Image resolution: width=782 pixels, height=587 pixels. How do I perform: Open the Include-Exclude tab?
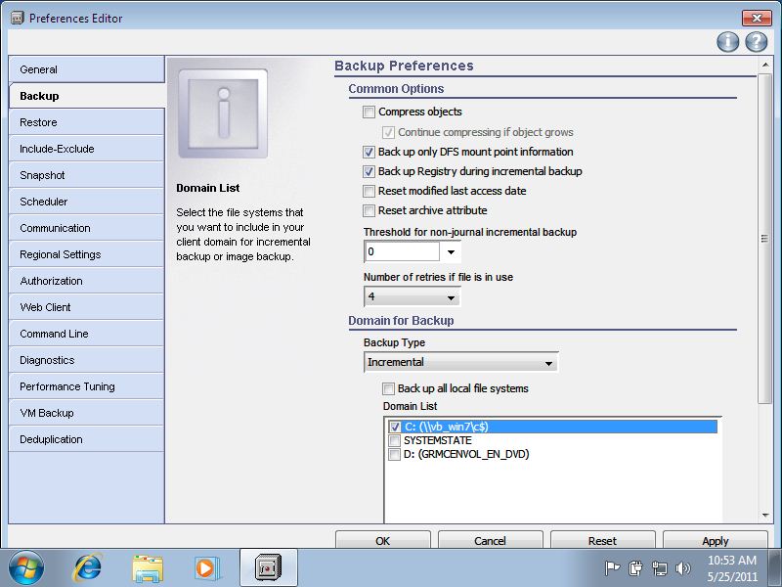click(86, 149)
